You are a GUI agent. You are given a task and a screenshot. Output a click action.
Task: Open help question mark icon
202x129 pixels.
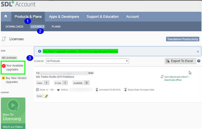[x=199, y=61]
